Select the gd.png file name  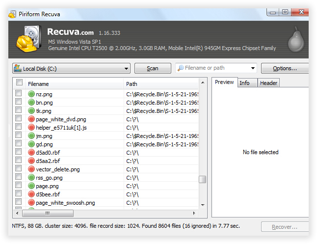[x=44, y=144]
